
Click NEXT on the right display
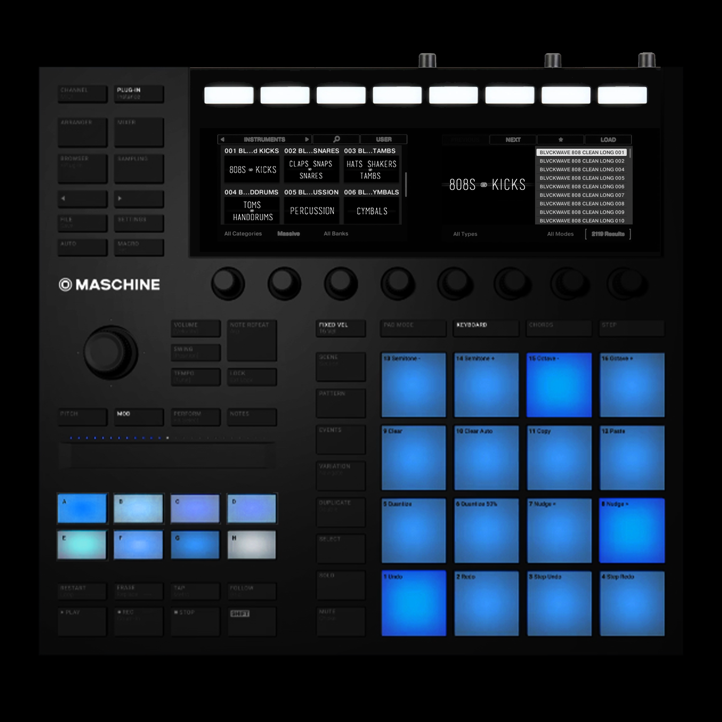coord(513,140)
